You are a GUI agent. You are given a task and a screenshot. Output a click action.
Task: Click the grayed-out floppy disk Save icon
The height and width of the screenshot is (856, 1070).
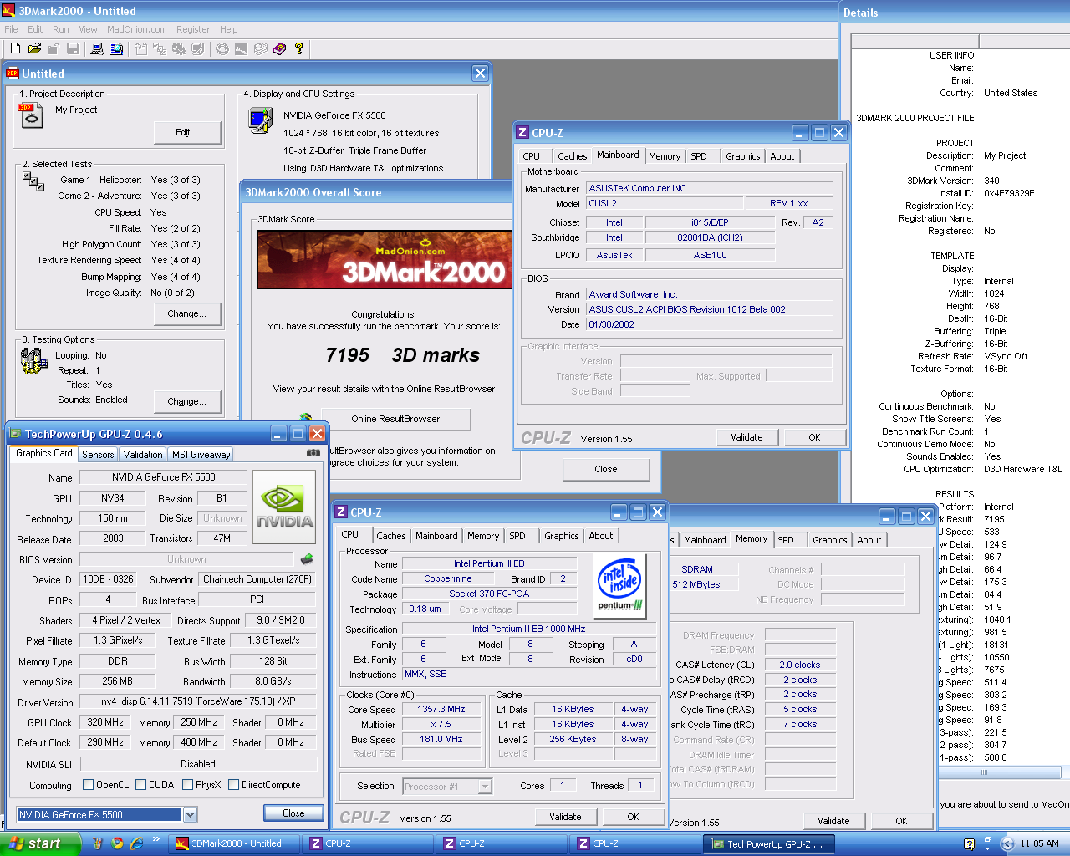coord(73,48)
